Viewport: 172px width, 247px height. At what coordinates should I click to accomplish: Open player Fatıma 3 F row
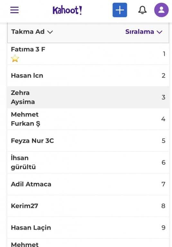[x=88, y=54]
